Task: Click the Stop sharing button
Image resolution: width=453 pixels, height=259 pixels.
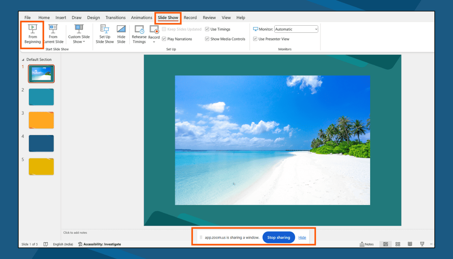Action: click(278, 237)
